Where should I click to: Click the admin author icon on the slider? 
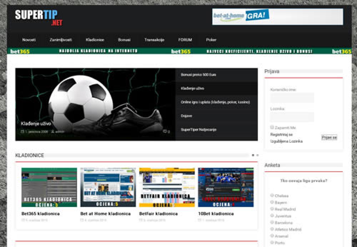tap(52, 131)
